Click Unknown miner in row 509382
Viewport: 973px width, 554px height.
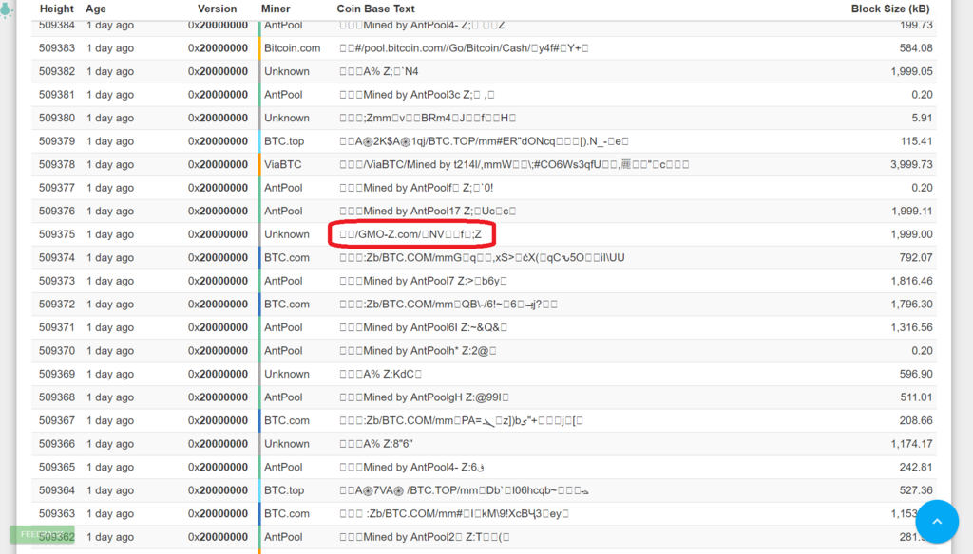(x=287, y=71)
